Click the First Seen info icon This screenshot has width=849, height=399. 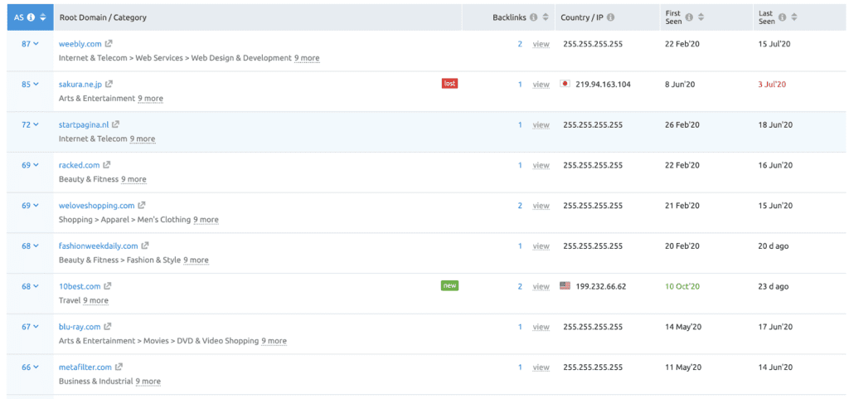[x=689, y=17]
